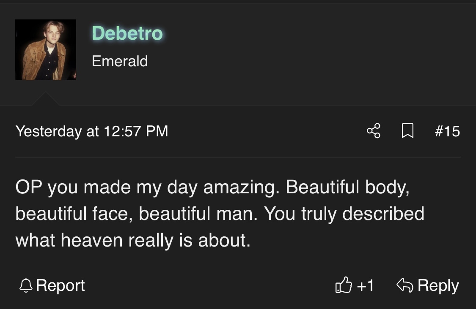
Task: Click the curved reply arrow icon
Action: pos(404,286)
